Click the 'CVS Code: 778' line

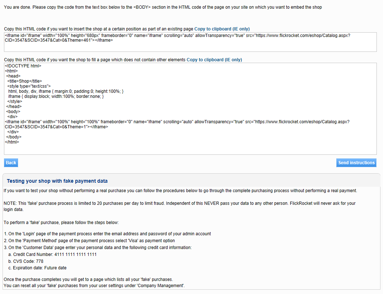pos(28,261)
